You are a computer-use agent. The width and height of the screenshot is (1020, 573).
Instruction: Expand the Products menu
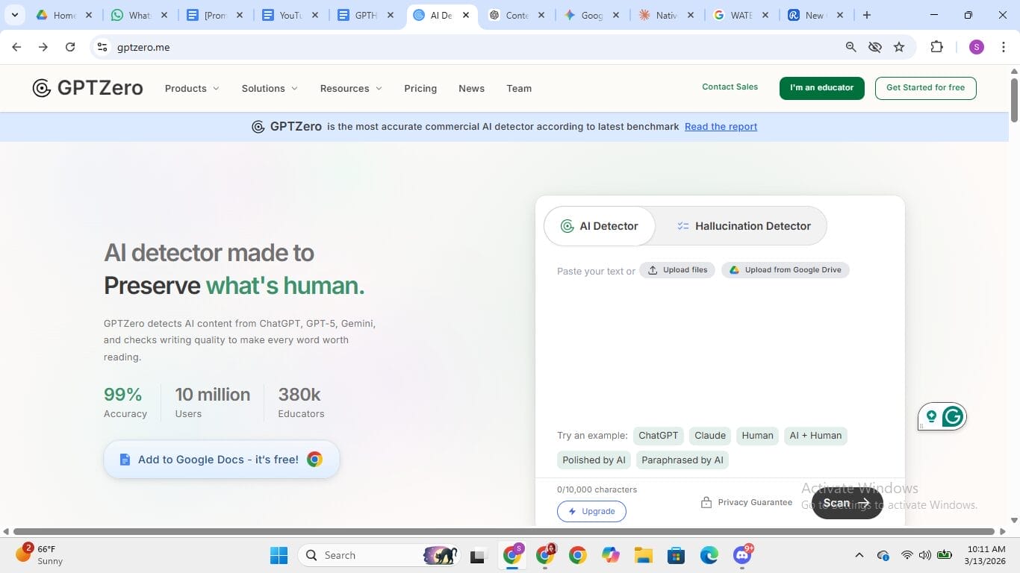coord(192,88)
